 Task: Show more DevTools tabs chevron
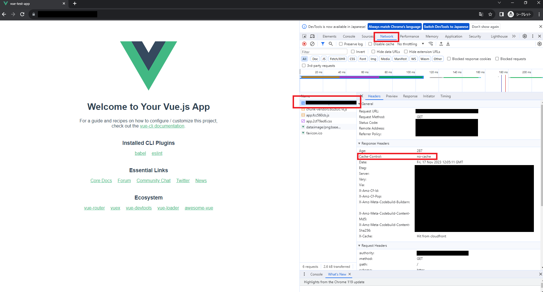point(514,36)
